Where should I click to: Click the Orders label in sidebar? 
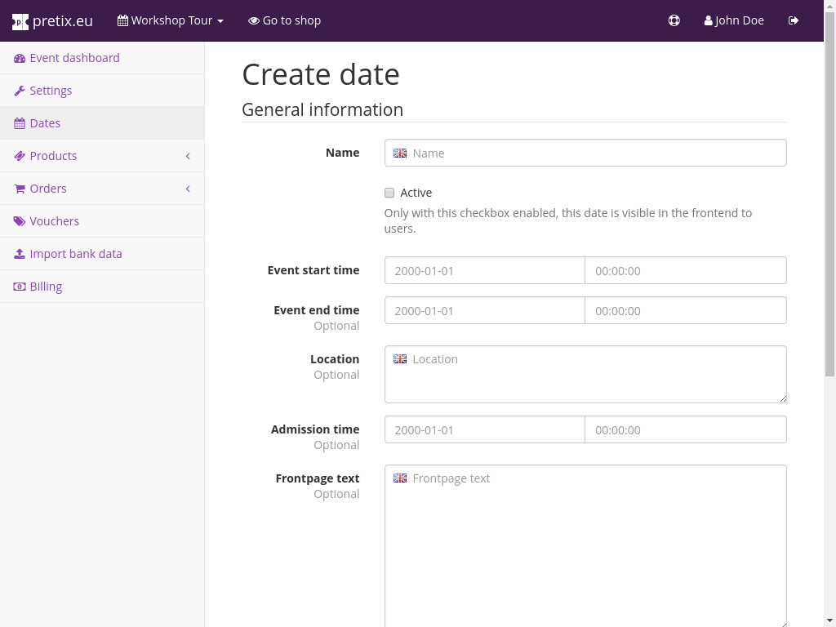tap(48, 189)
